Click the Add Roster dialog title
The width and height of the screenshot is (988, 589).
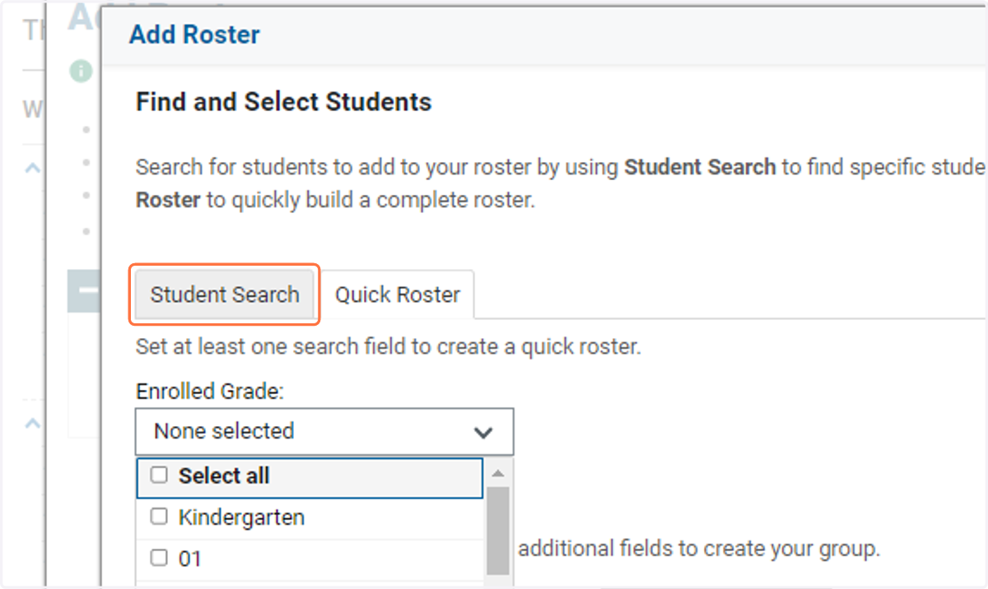tap(194, 35)
